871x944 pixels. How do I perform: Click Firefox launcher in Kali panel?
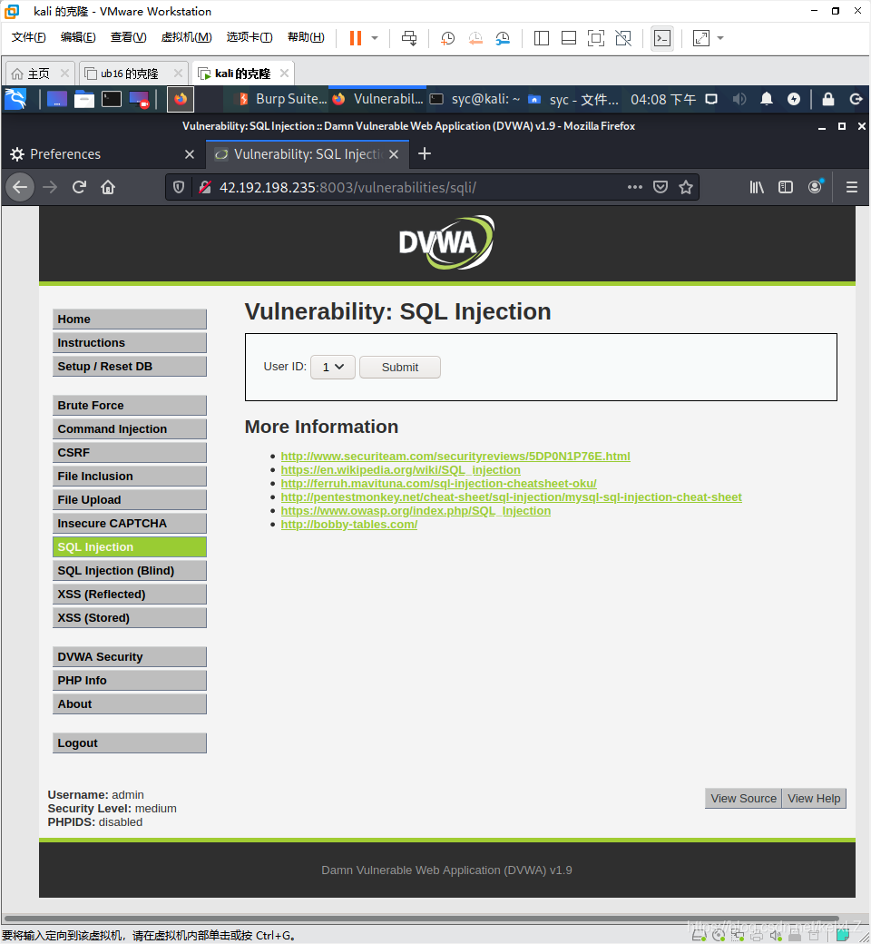click(x=180, y=99)
